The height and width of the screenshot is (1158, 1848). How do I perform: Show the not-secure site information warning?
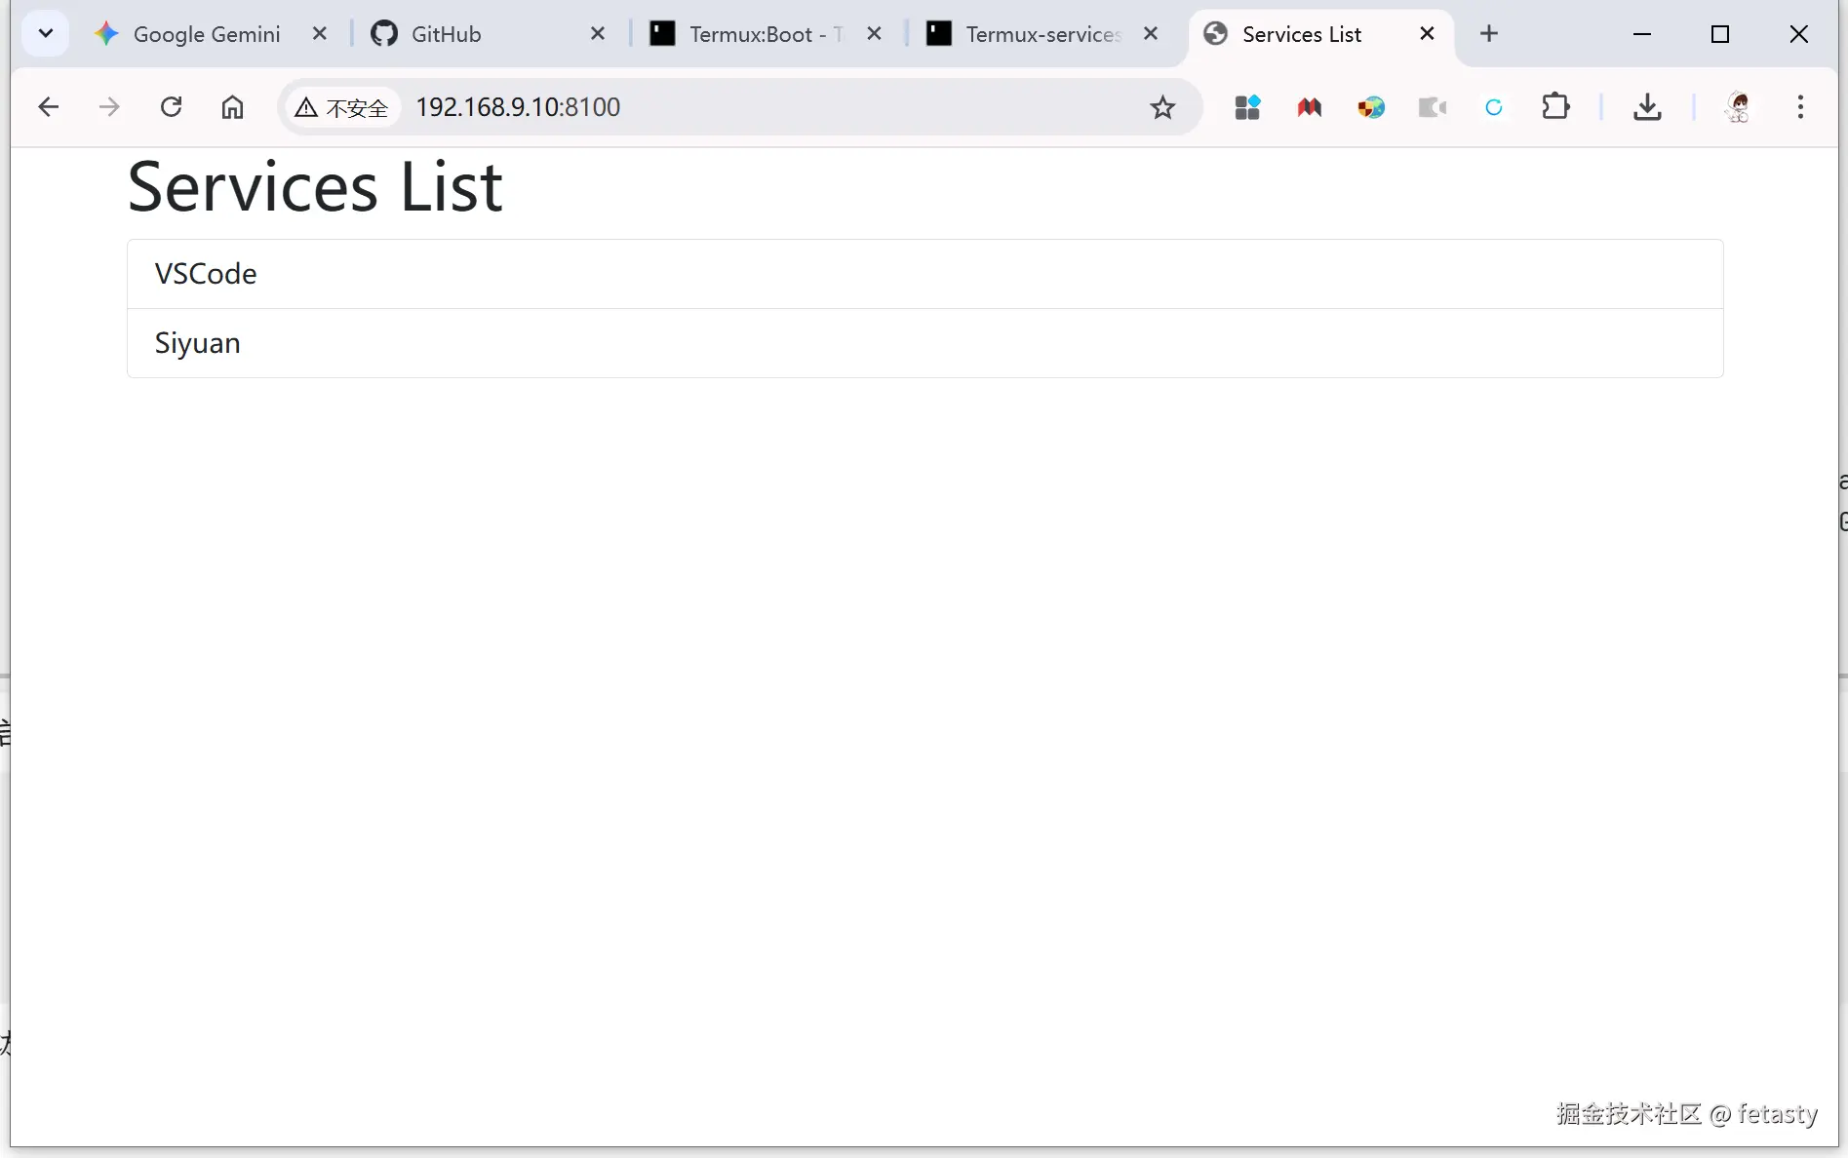[342, 107]
